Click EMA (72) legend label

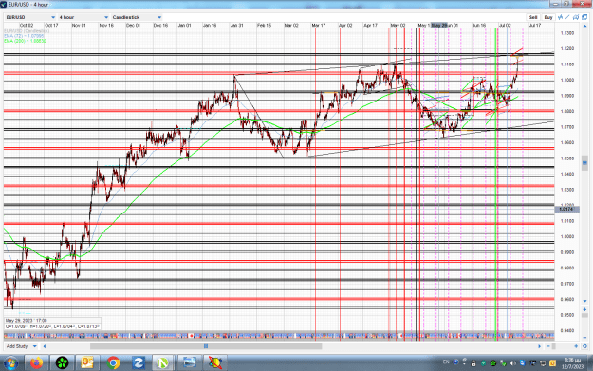pyautogui.click(x=25, y=36)
